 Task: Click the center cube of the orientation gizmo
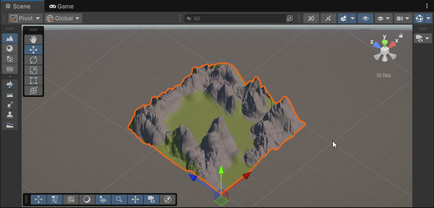coord(385,51)
